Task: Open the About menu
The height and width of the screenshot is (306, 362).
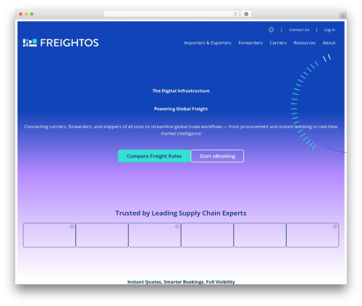Action: click(329, 43)
